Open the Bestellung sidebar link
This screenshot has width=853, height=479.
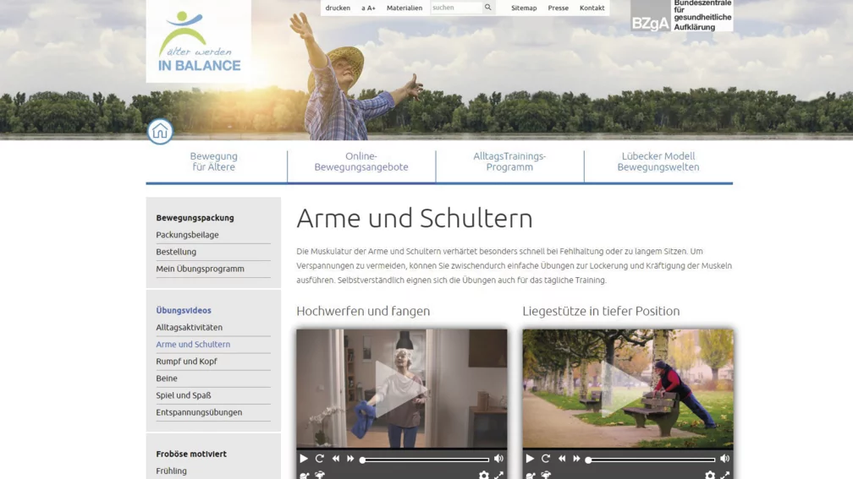click(176, 252)
